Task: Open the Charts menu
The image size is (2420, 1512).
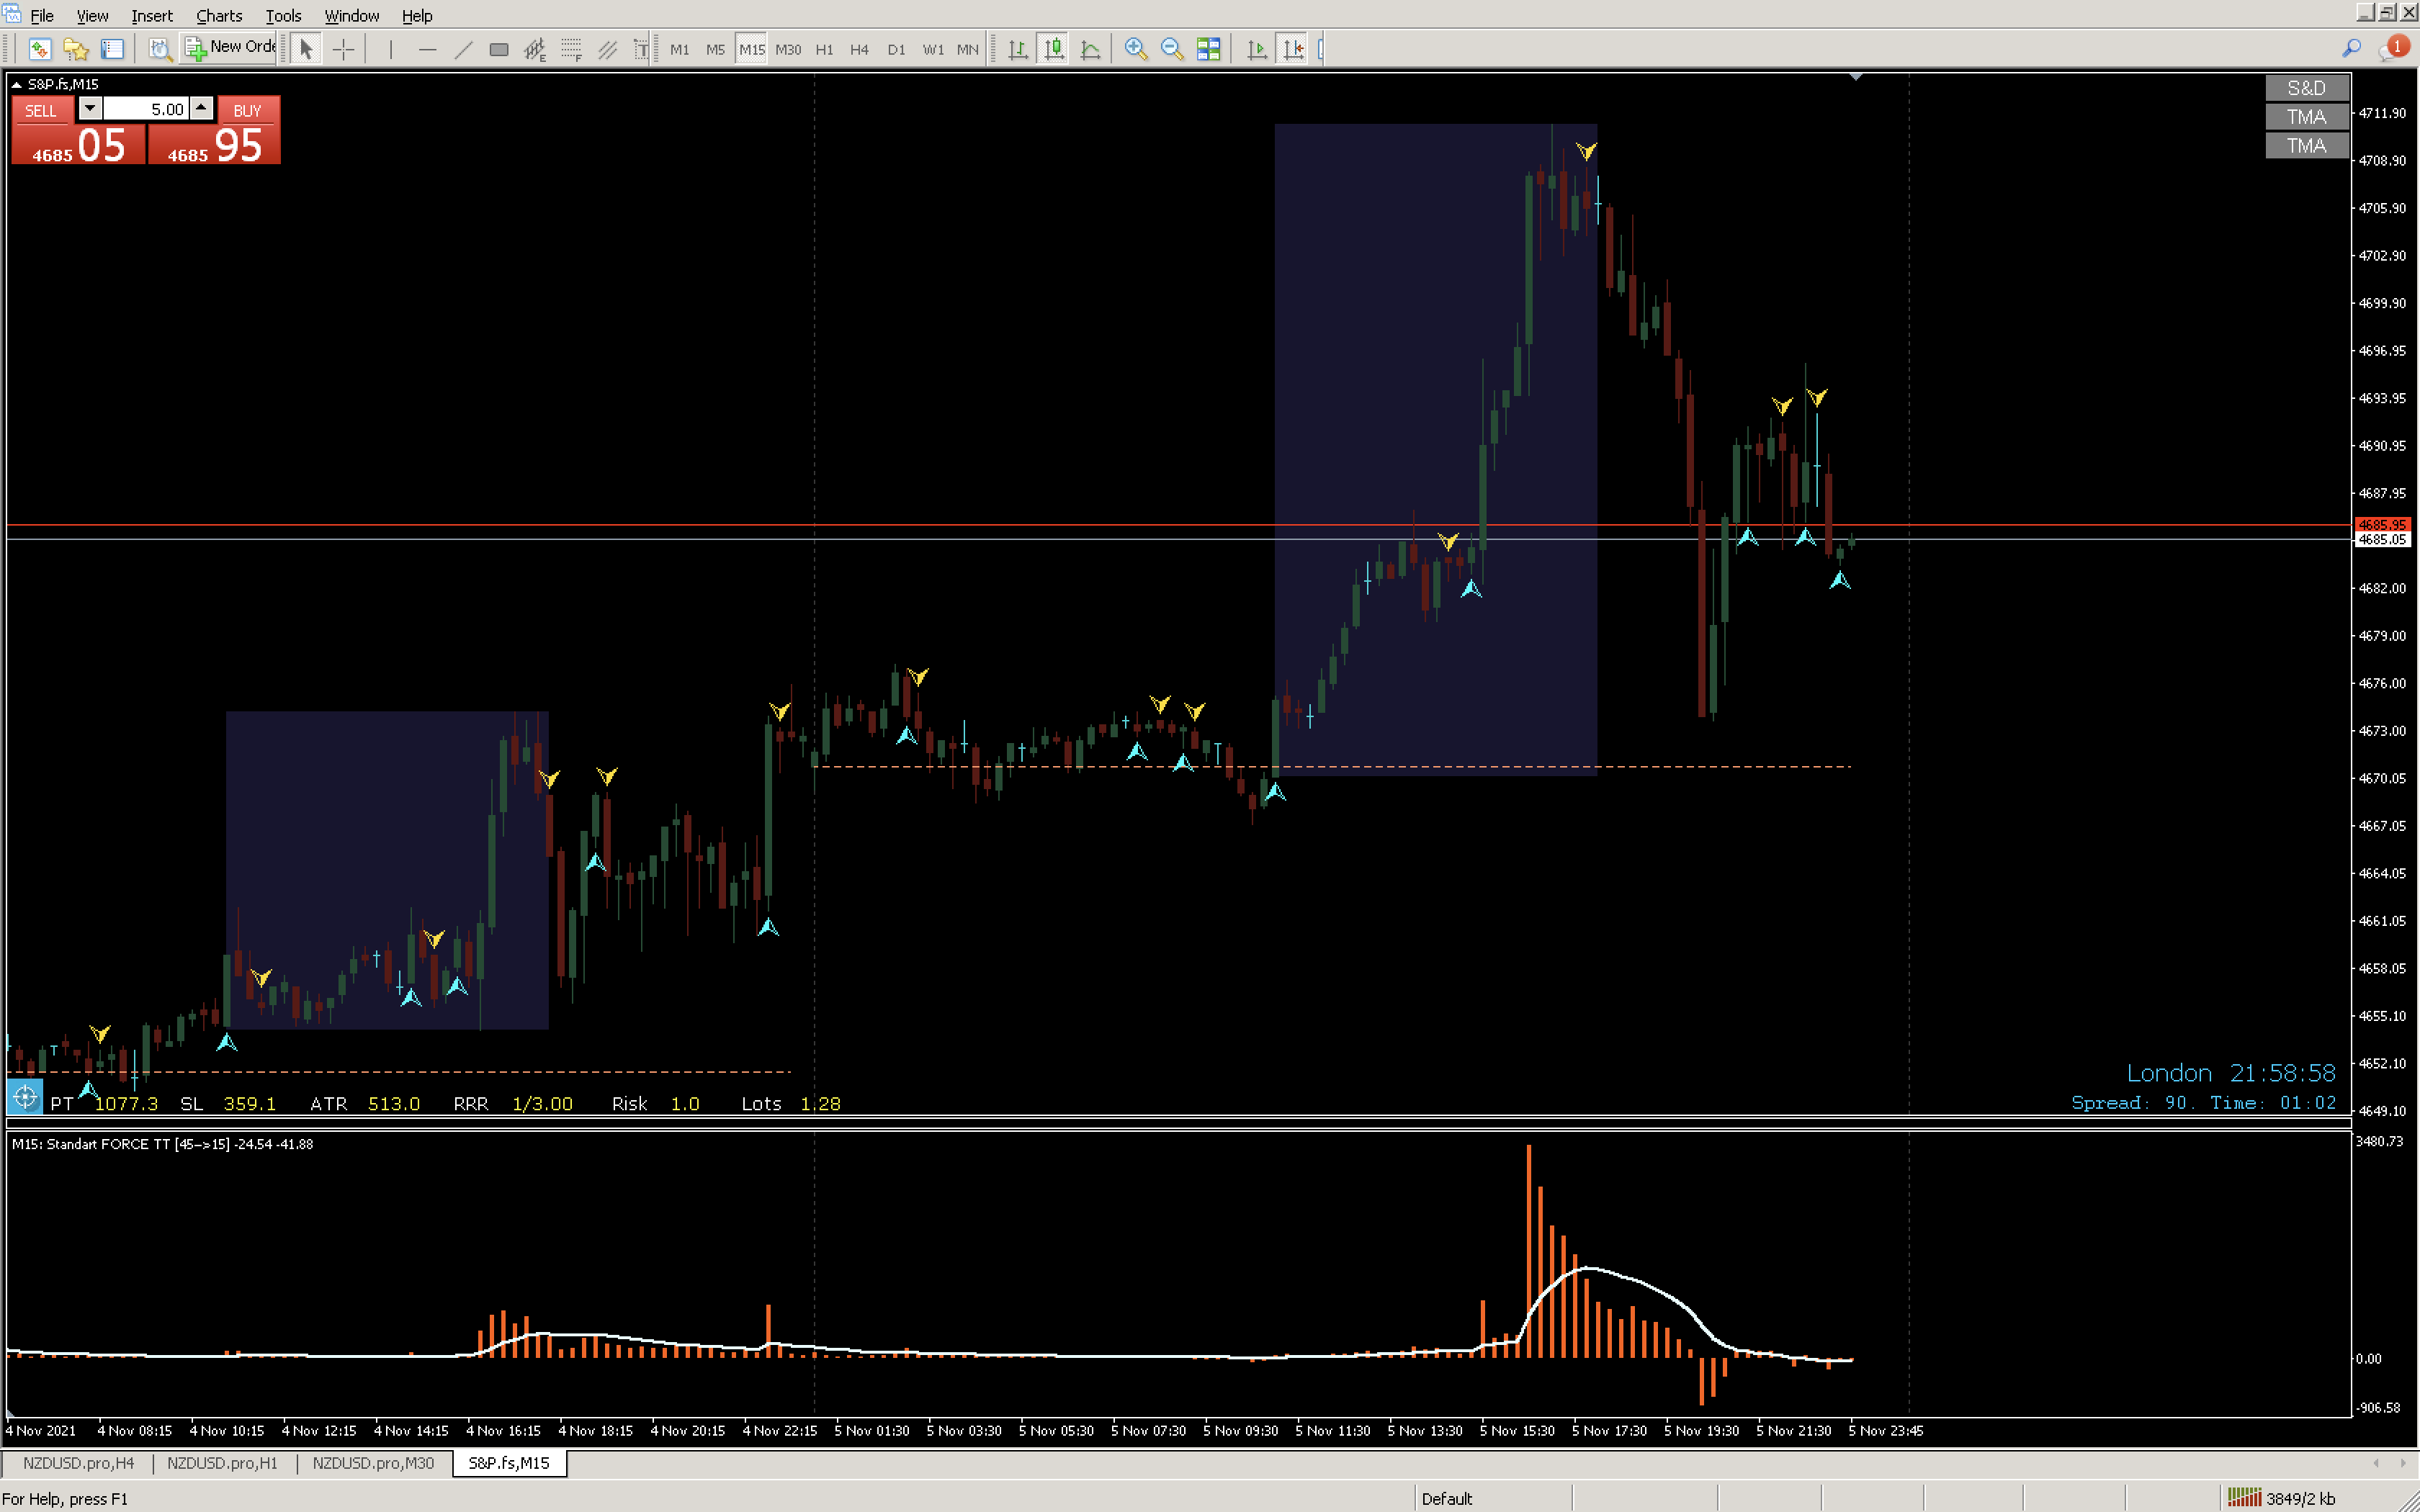Action: tap(218, 16)
